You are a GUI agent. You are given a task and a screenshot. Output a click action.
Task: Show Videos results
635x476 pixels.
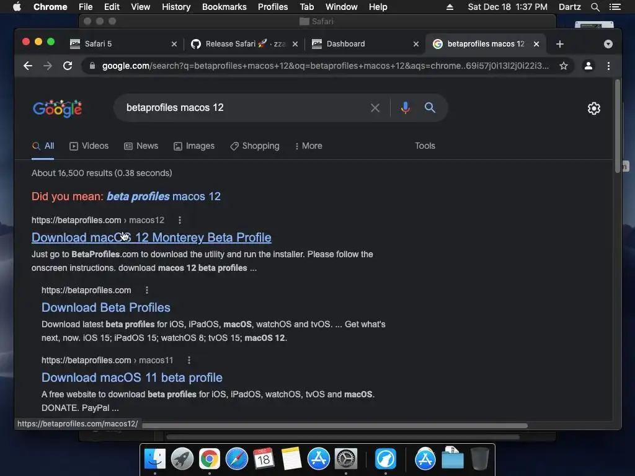coord(89,146)
